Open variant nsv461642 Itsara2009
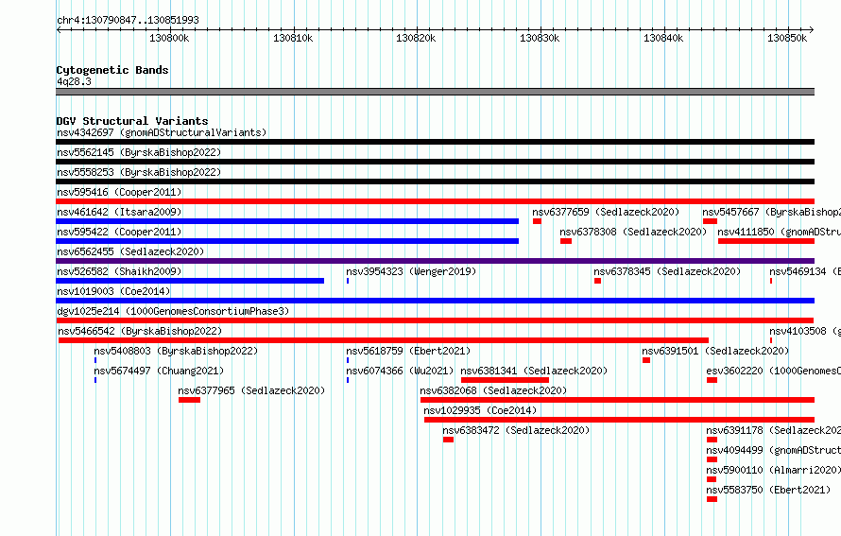 tap(119, 212)
